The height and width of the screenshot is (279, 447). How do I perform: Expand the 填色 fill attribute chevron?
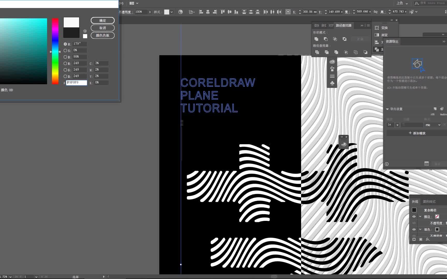click(x=420, y=229)
